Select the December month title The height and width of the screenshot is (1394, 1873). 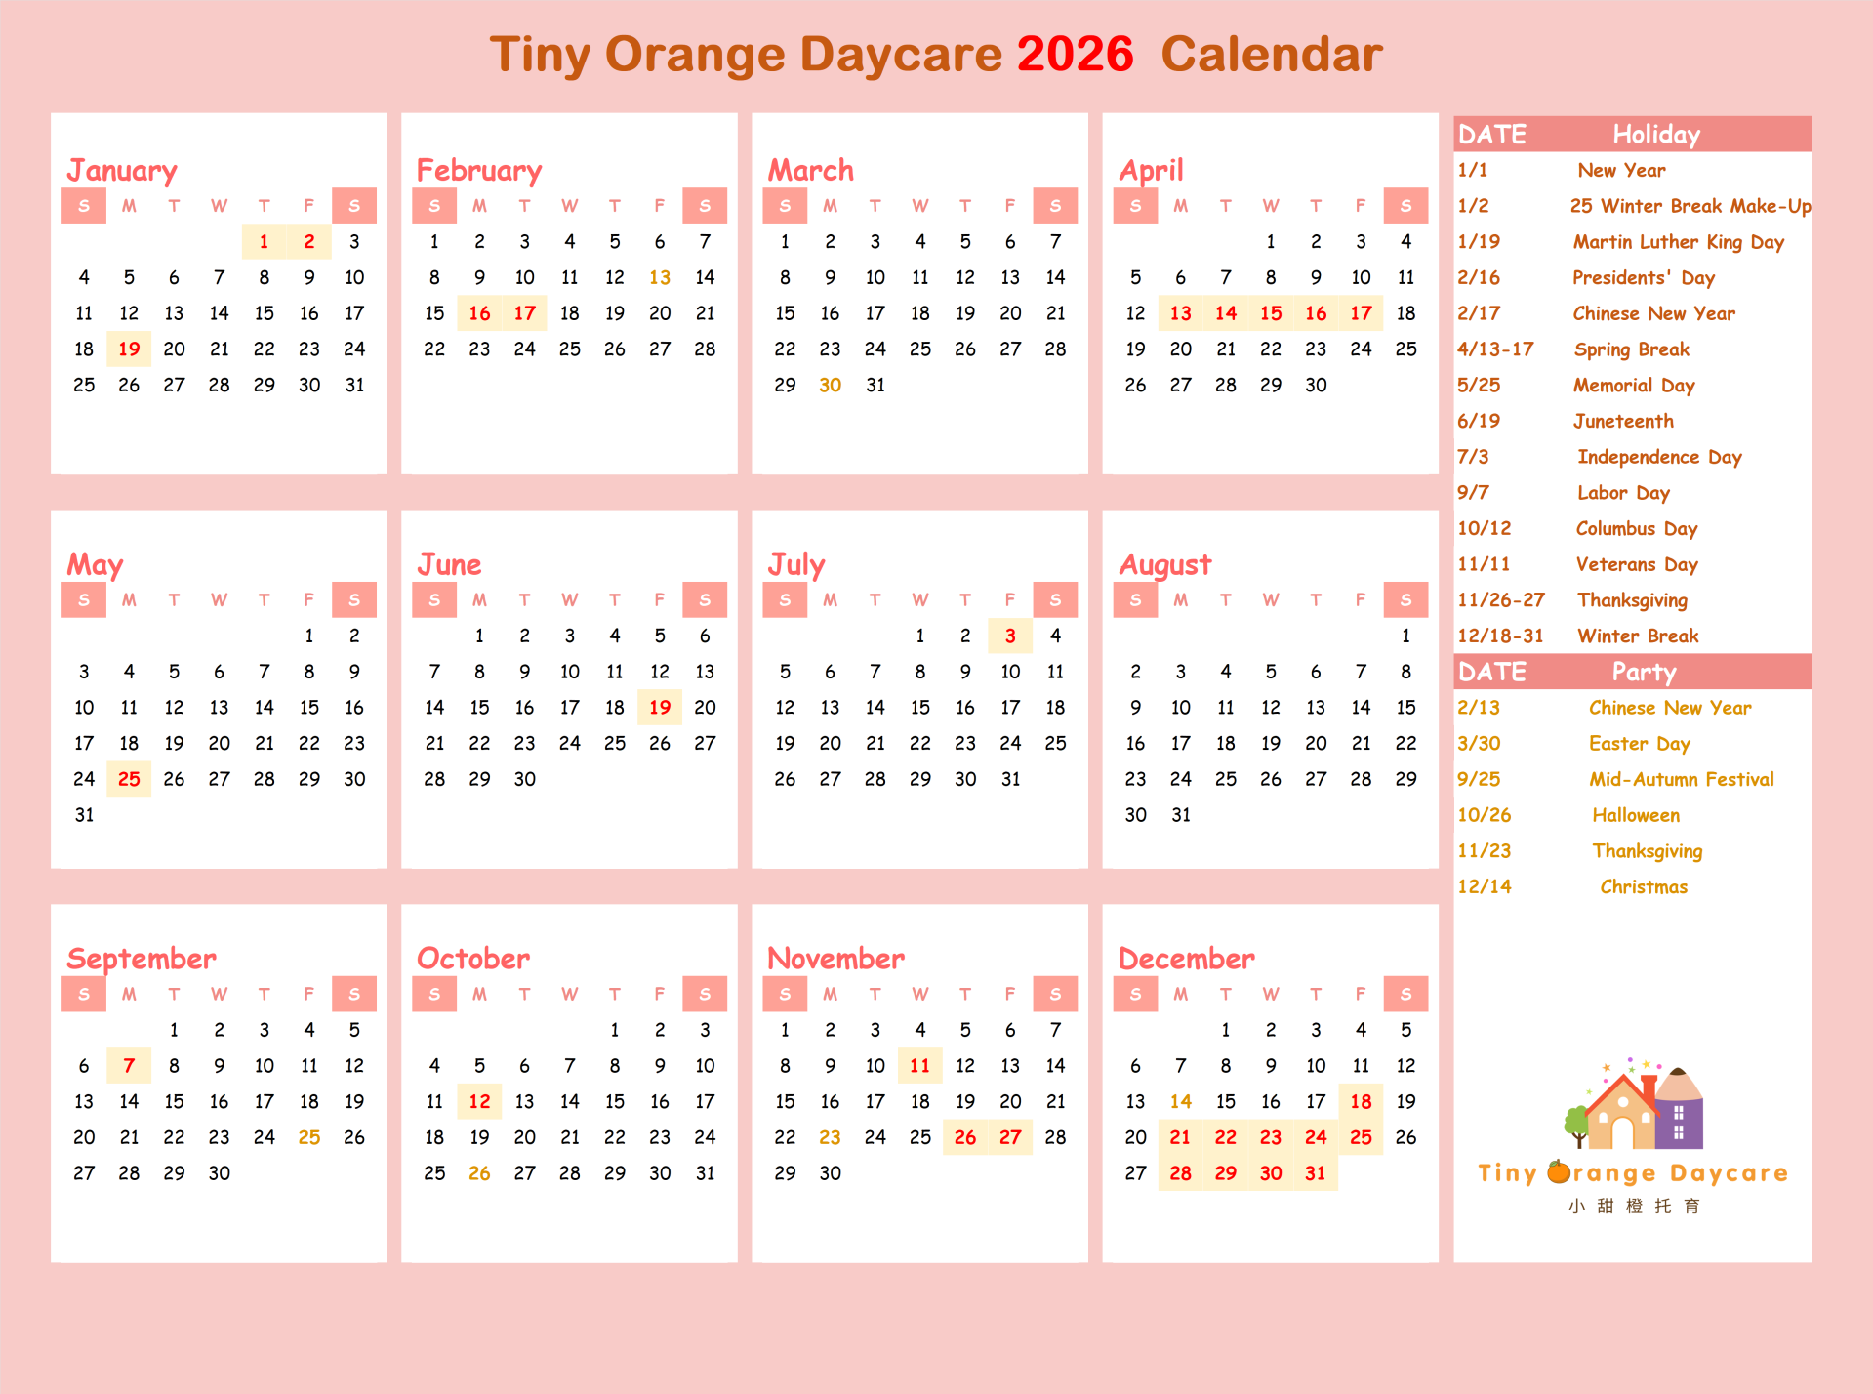pyautogui.click(x=1186, y=959)
